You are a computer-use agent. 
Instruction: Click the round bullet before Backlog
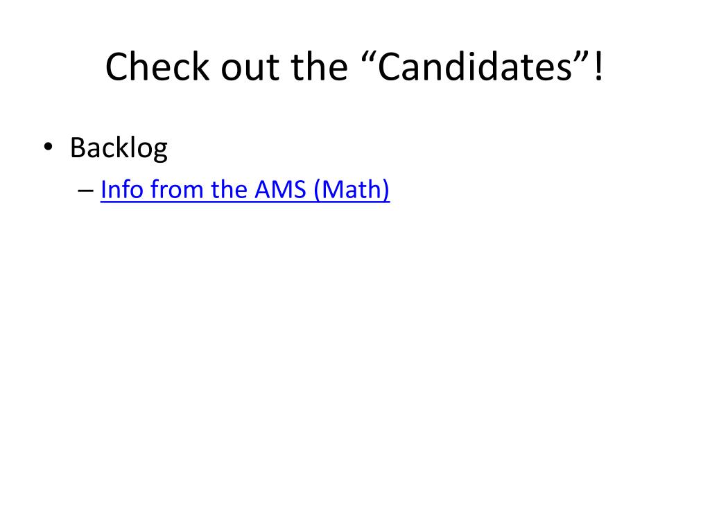pos(48,147)
